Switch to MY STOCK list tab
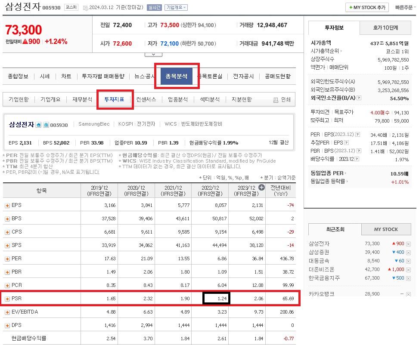The width and height of the screenshot is (419, 345). pos(386,229)
